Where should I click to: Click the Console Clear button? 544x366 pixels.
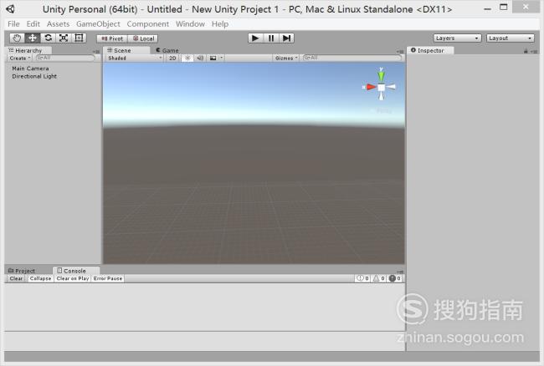click(x=16, y=278)
